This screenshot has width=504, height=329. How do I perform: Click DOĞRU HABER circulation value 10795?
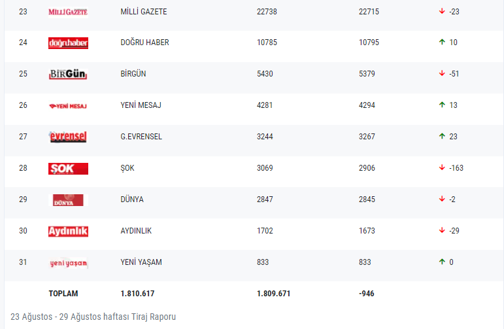point(369,43)
